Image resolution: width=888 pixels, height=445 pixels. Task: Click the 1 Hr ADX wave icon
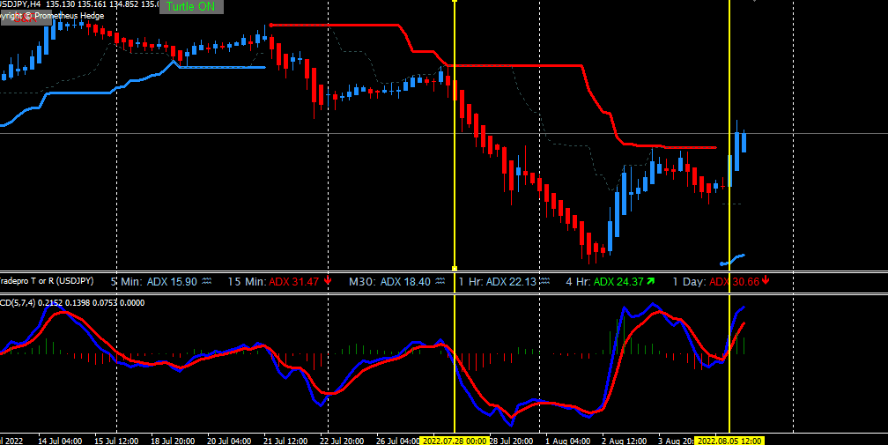tap(544, 281)
